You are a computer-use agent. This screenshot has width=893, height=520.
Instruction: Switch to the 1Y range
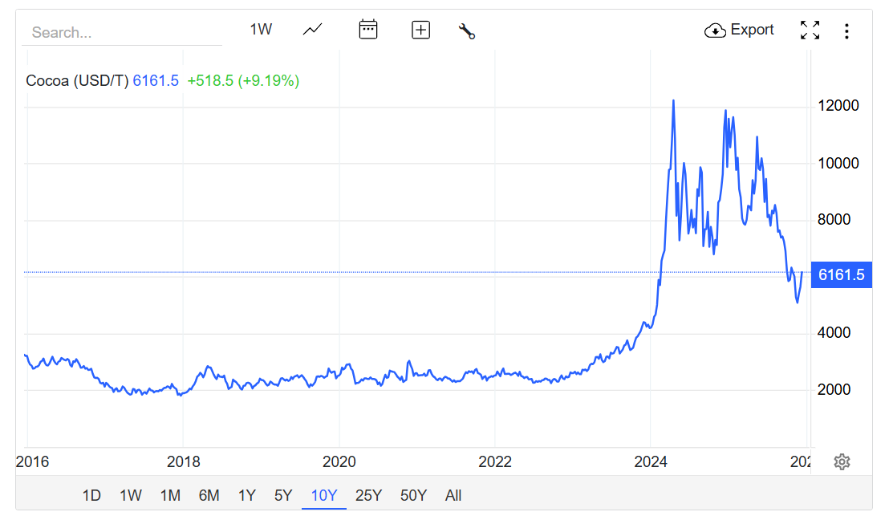tap(246, 495)
